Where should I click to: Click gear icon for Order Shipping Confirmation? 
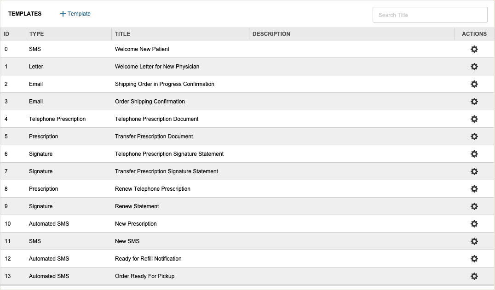click(x=474, y=102)
